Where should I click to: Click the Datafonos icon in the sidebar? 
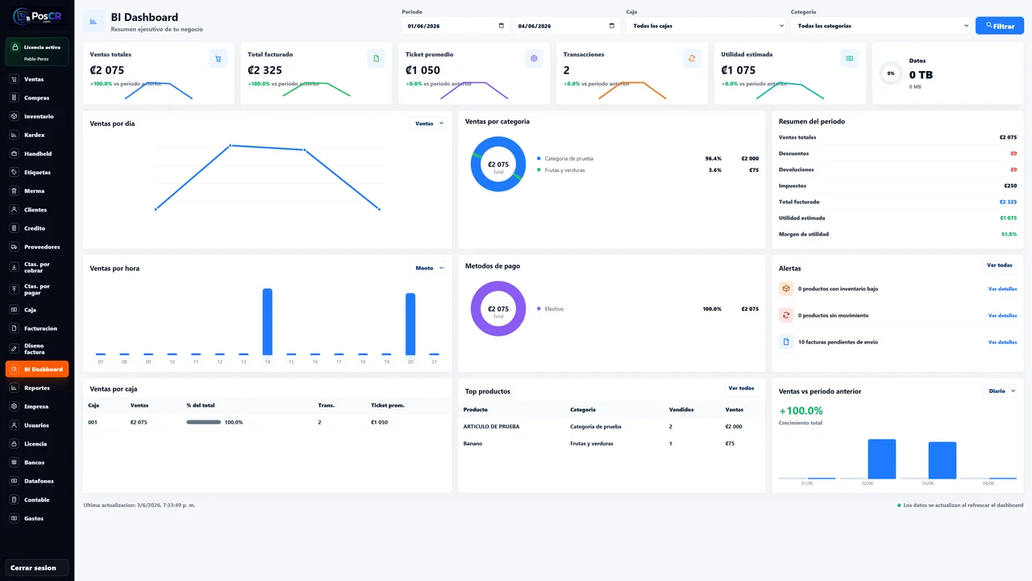pyautogui.click(x=15, y=480)
